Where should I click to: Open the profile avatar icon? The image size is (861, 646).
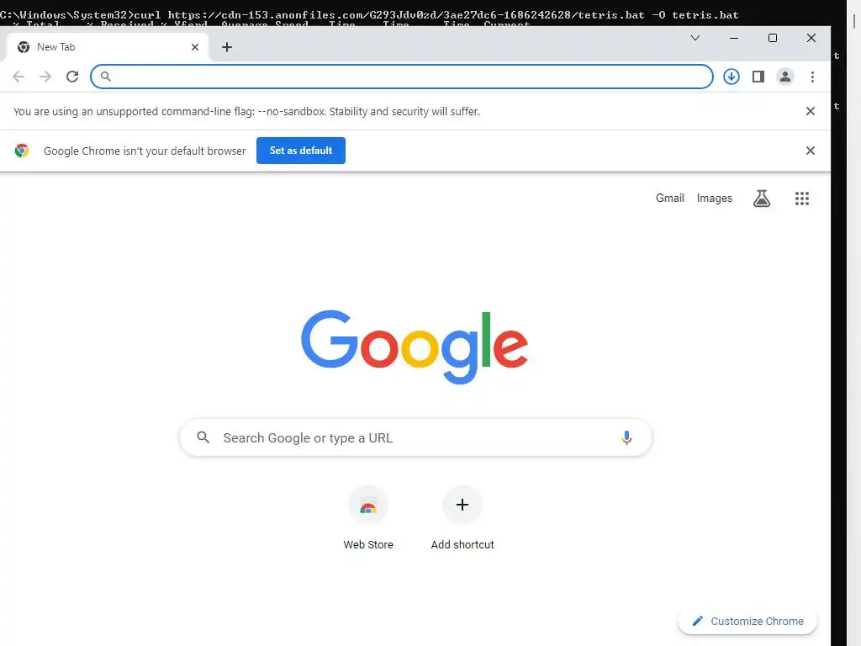click(785, 77)
